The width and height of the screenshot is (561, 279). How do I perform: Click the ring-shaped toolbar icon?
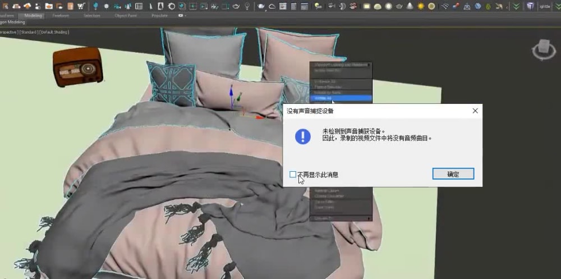(172, 6)
